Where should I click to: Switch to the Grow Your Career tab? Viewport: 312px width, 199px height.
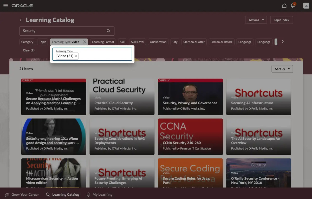coord(22,195)
